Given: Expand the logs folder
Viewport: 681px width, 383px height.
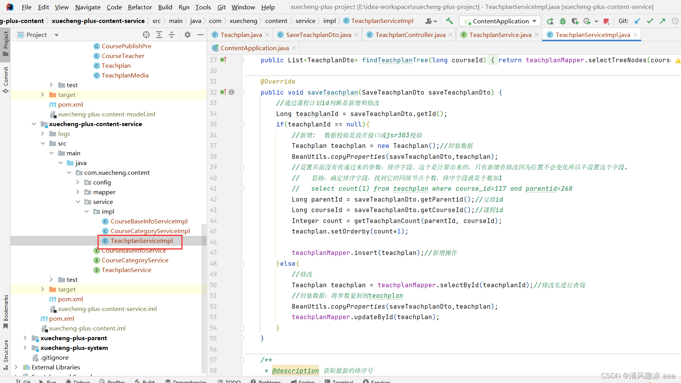Looking at the screenshot, I should (x=43, y=134).
